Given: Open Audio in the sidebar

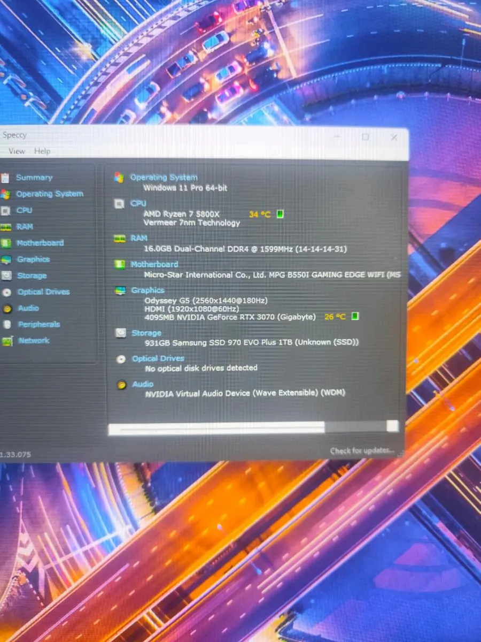Looking at the screenshot, I should click(x=28, y=308).
